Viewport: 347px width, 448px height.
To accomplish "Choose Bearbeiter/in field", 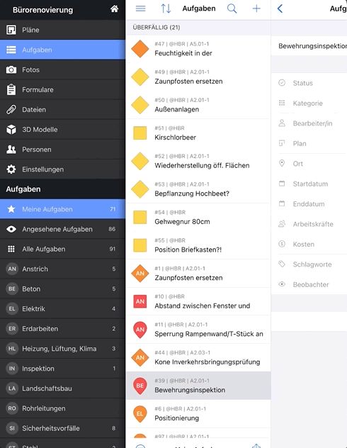I will [x=309, y=123].
